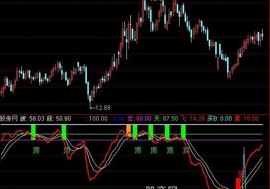Select the 波: 58.03 indicator value

point(32,119)
